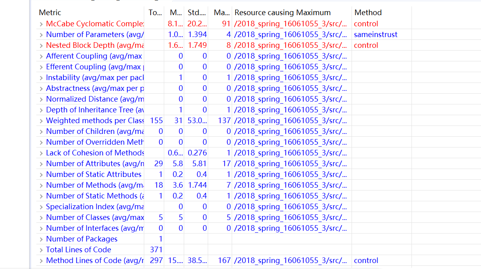Select the Depth of Inheritance Tree row
Viewport: 481px width, 269px height.
click(x=225, y=110)
